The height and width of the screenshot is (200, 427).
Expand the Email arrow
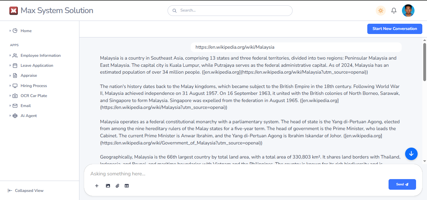[x=10, y=106]
